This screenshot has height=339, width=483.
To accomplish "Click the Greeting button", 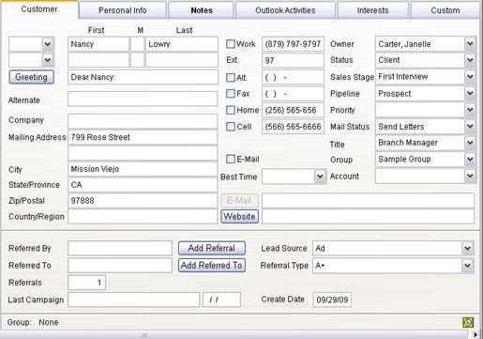I will pos(31,77).
